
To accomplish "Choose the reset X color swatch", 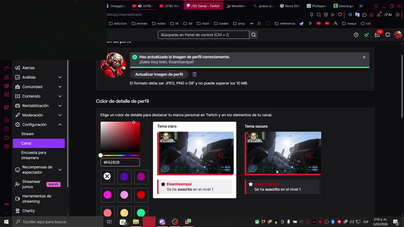I will click(107, 176).
